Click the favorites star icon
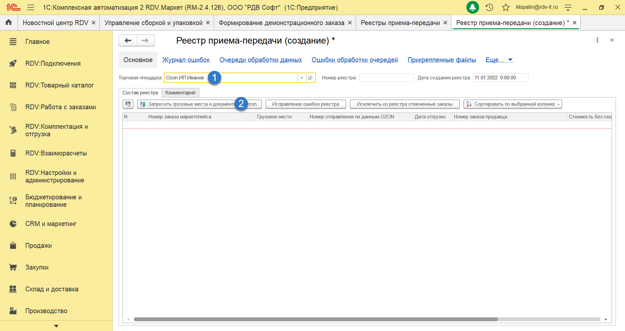The width and height of the screenshot is (625, 331). tap(505, 7)
